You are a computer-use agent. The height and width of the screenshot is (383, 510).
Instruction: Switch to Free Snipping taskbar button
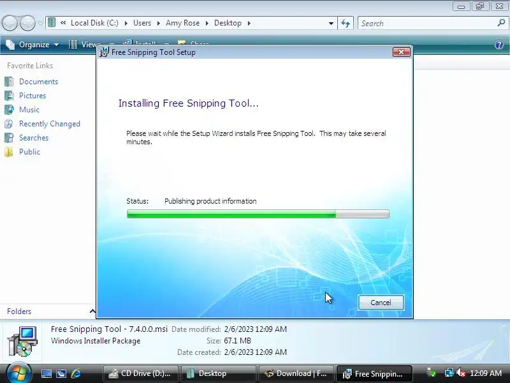coord(374,373)
